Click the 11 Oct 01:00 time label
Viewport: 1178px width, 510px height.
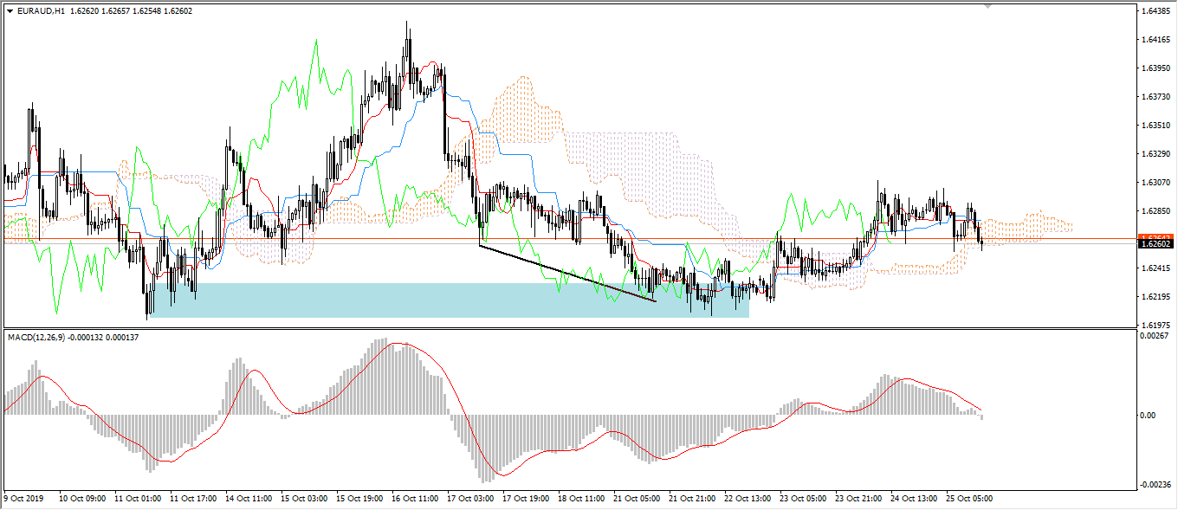click(x=138, y=499)
